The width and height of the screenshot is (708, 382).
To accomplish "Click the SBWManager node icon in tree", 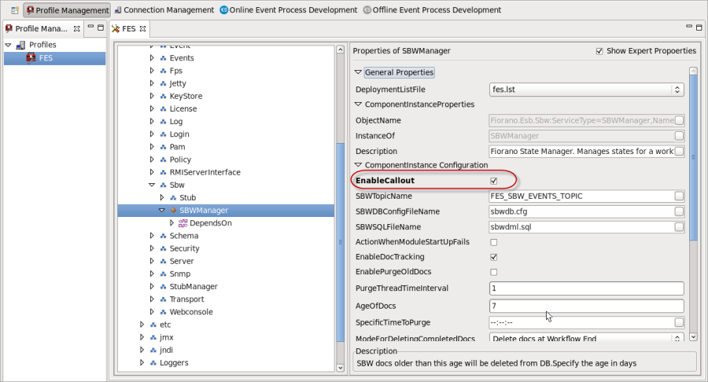I will tap(173, 211).
